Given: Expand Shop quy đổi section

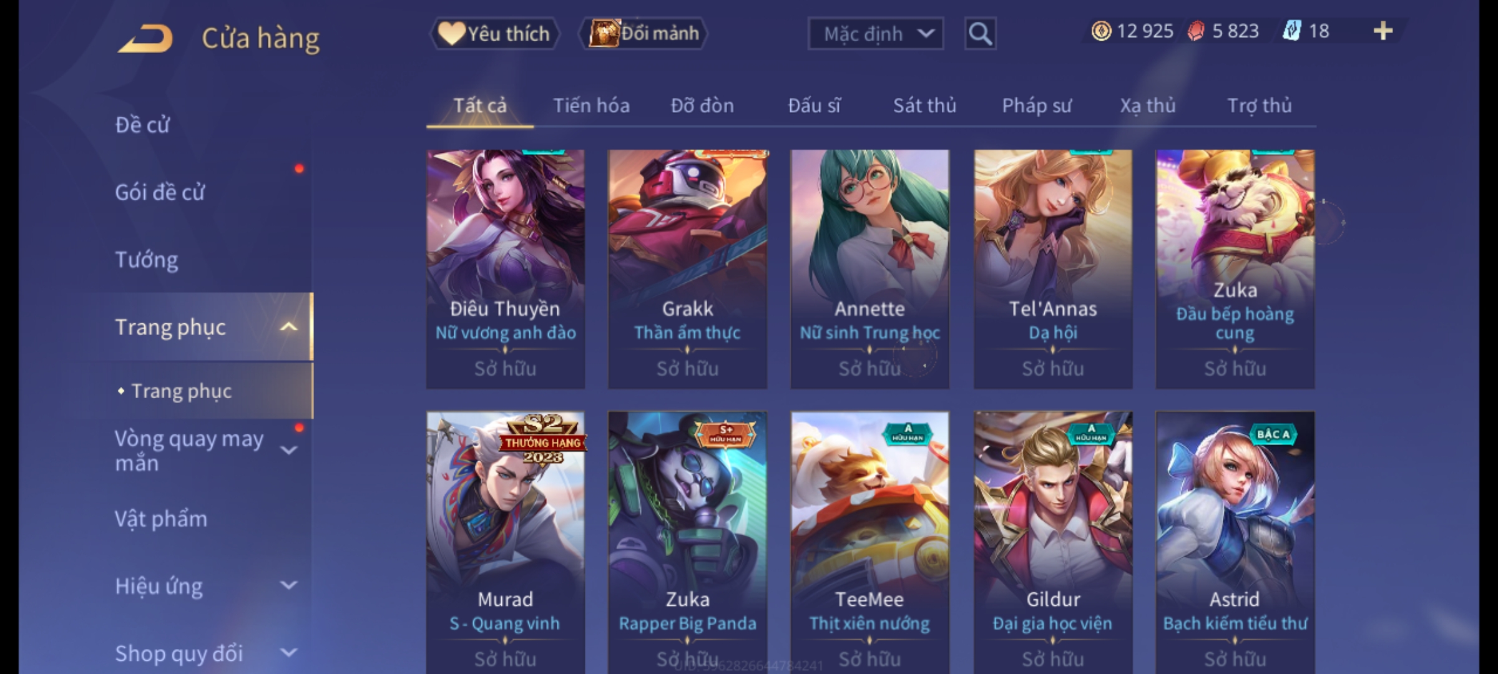Looking at the screenshot, I should click(x=288, y=653).
